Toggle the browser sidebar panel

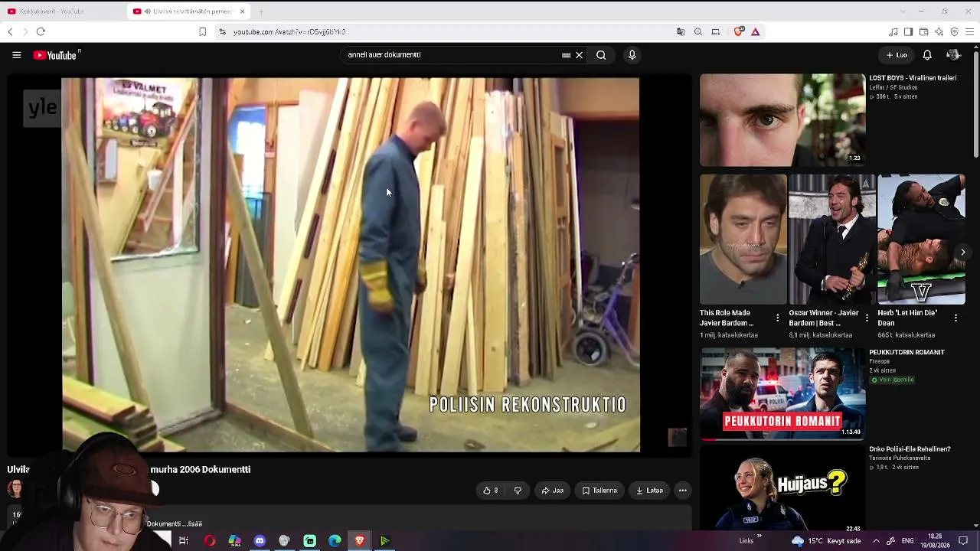click(x=908, y=31)
